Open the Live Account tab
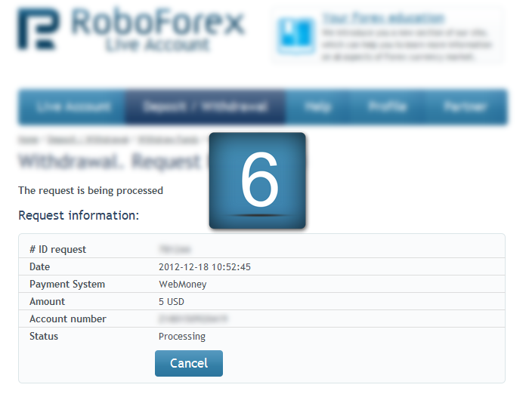Screen dimensions: 529x394 (x=73, y=107)
